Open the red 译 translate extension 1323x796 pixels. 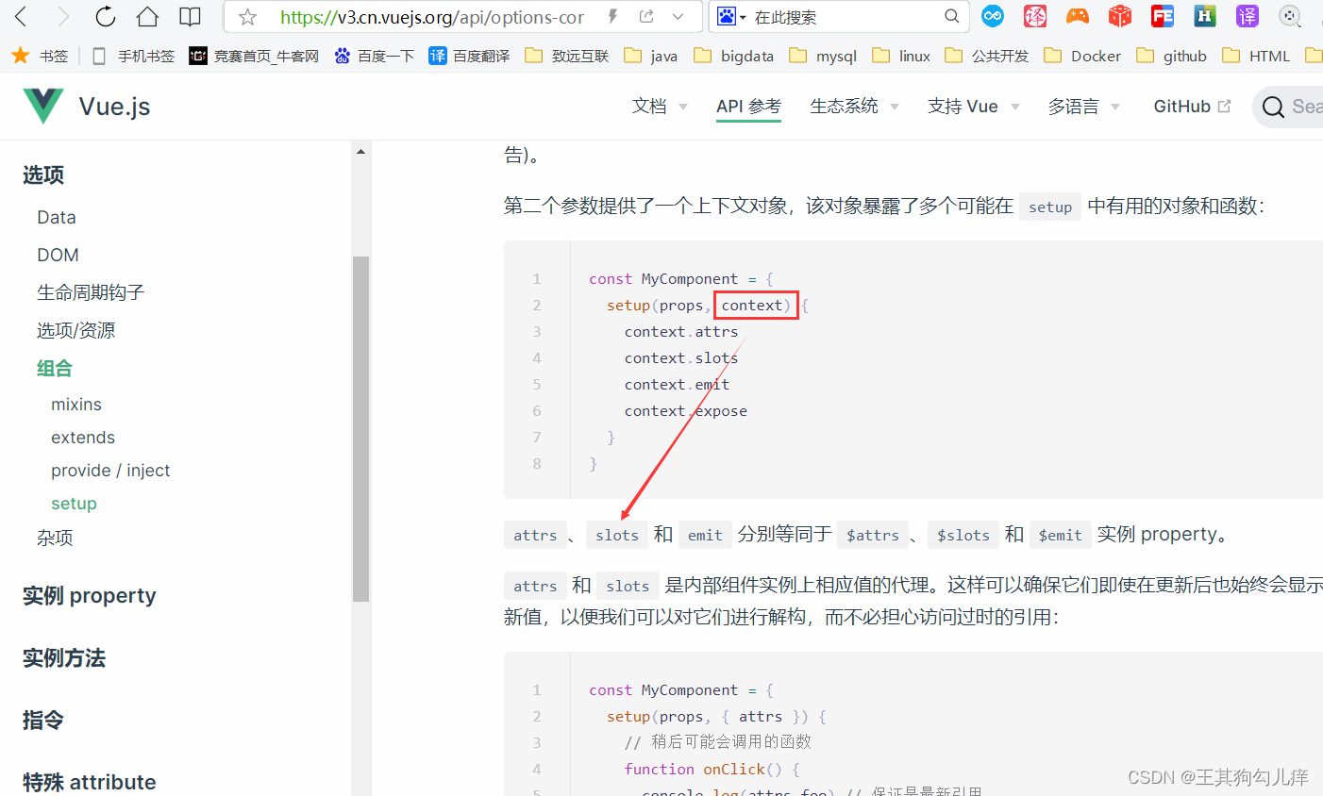coord(1034,16)
